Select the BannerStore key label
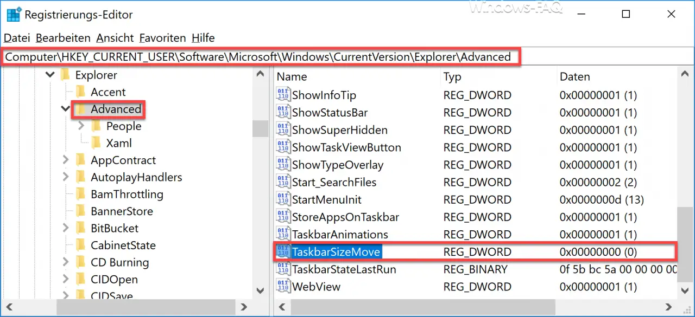The image size is (695, 317). (x=122, y=211)
